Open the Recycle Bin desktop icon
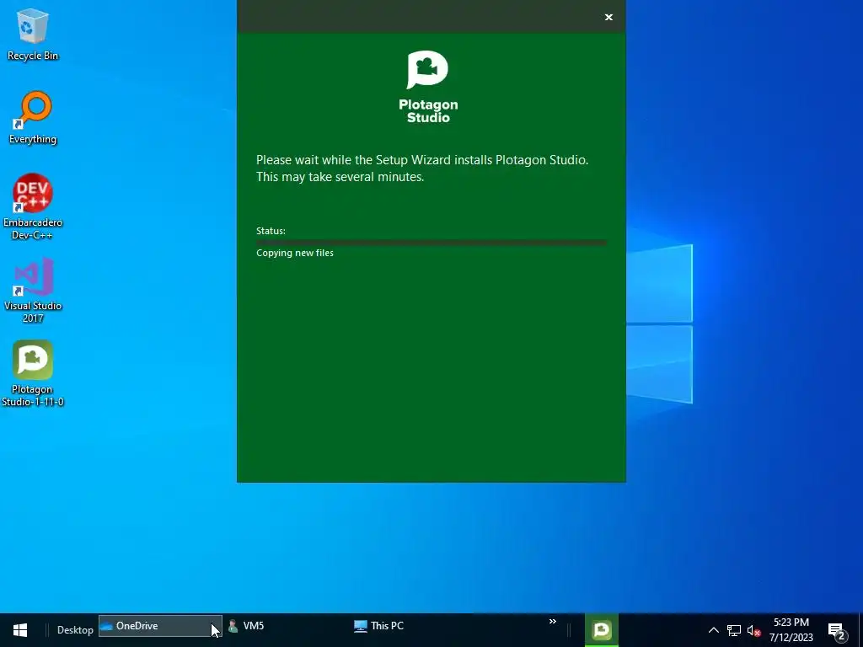 (x=33, y=34)
